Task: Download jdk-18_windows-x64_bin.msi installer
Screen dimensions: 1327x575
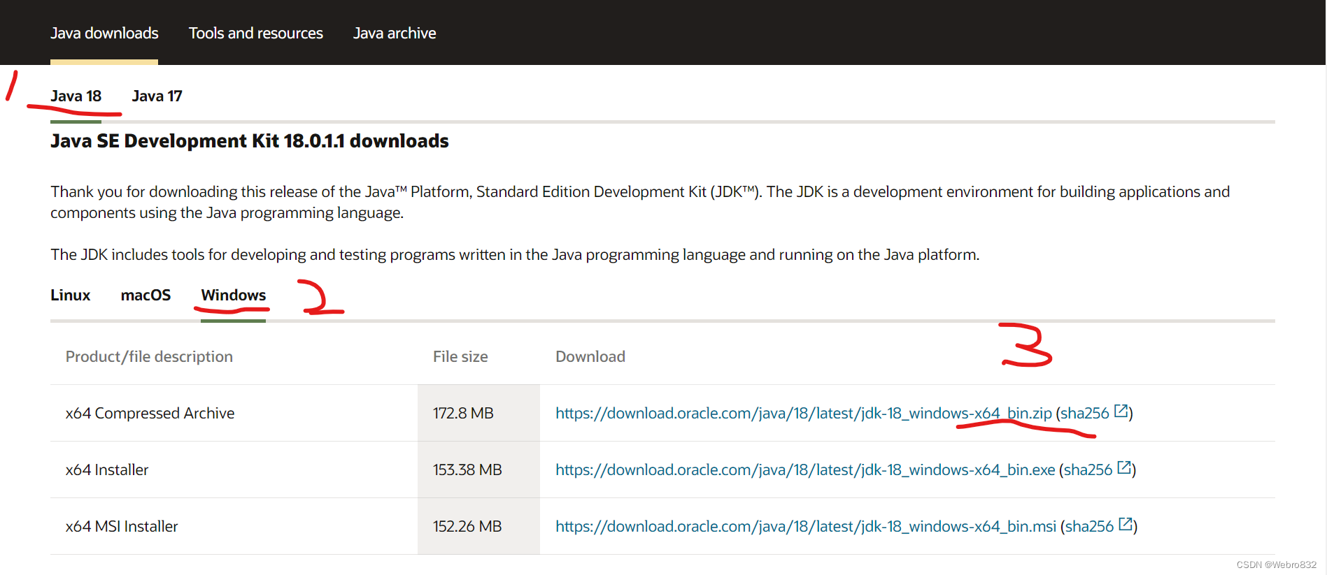Action: (806, 526)
